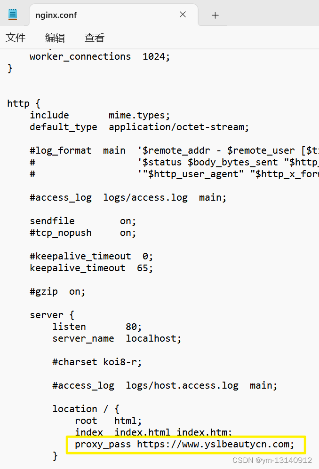
Task: Place cursor on 'sendfile on;' line
Action: click(x=83, y=221)
